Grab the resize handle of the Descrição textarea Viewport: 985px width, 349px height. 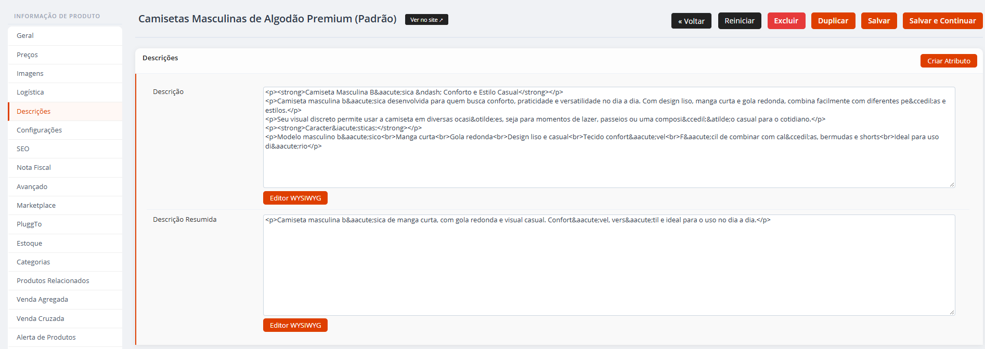[x=952, y=184]
